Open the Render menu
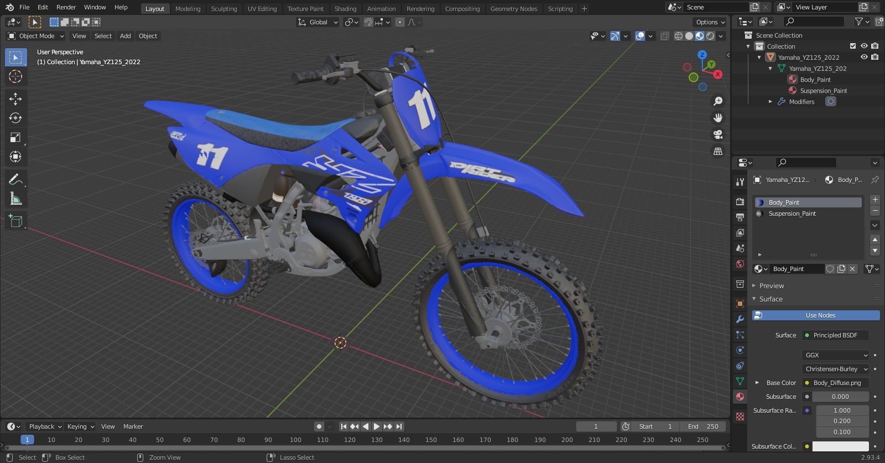 click(x=66, y=7)
